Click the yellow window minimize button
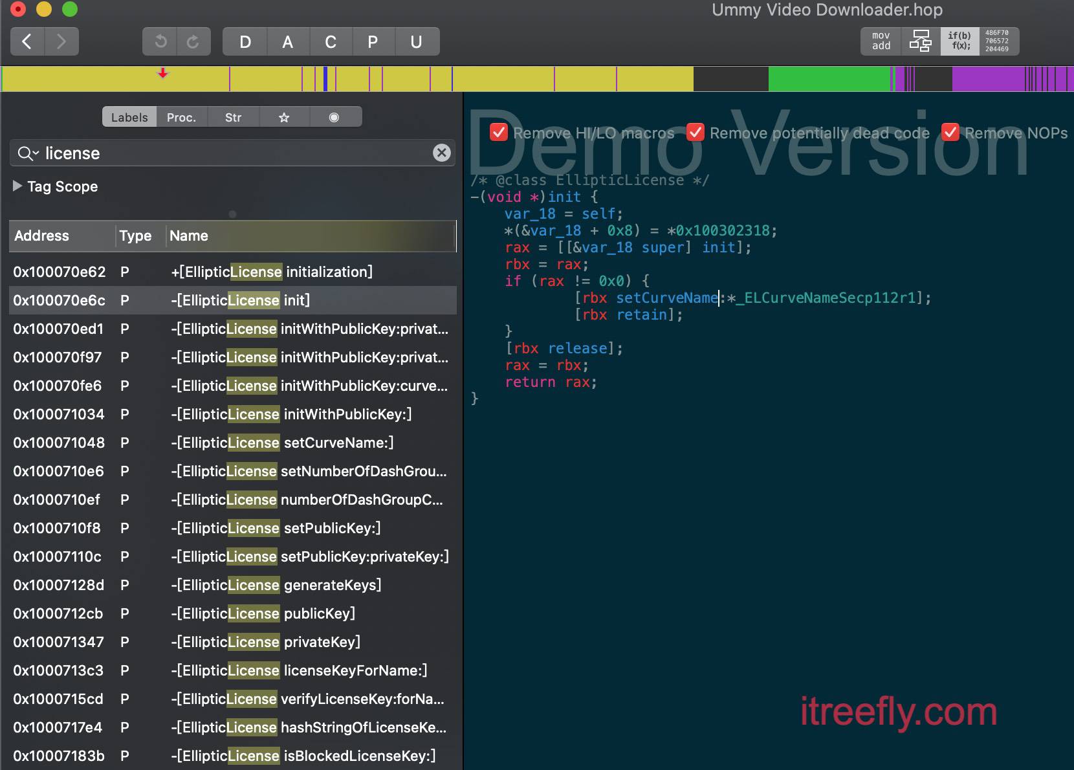Image resolution: width=1074 pixels, height=770 pixels. 44,9
